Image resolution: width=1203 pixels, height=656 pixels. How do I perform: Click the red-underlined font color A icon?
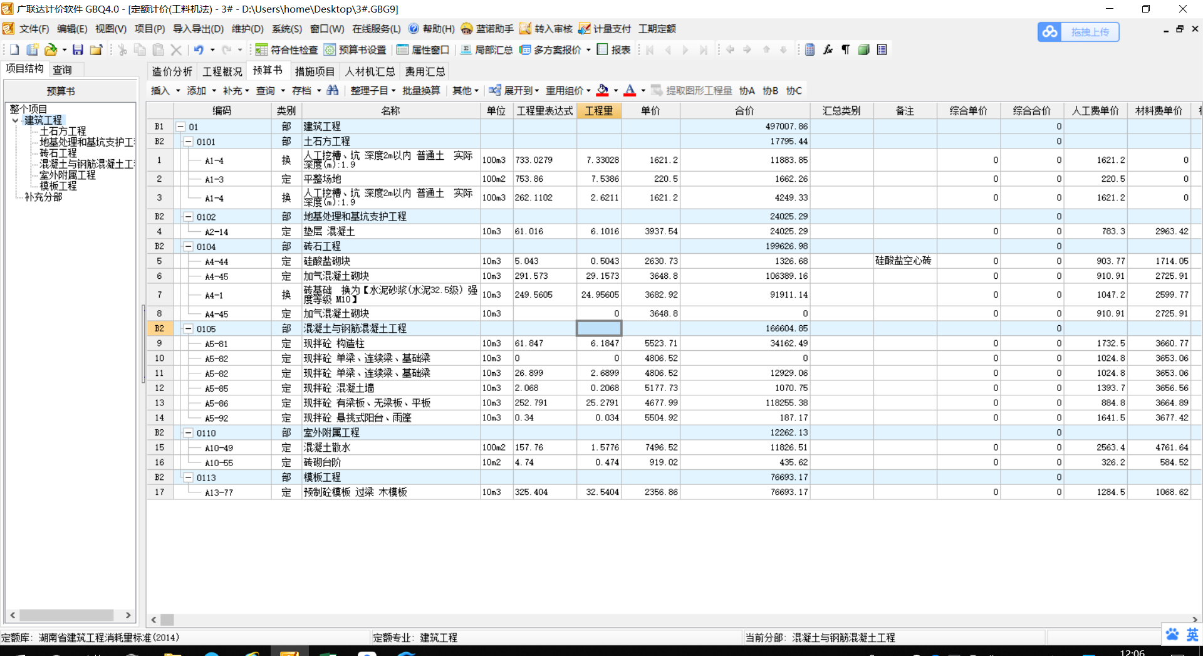630,90
